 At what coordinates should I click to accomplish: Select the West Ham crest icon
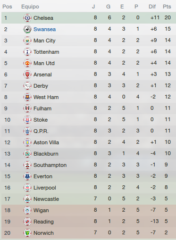(x=27, y=97)
